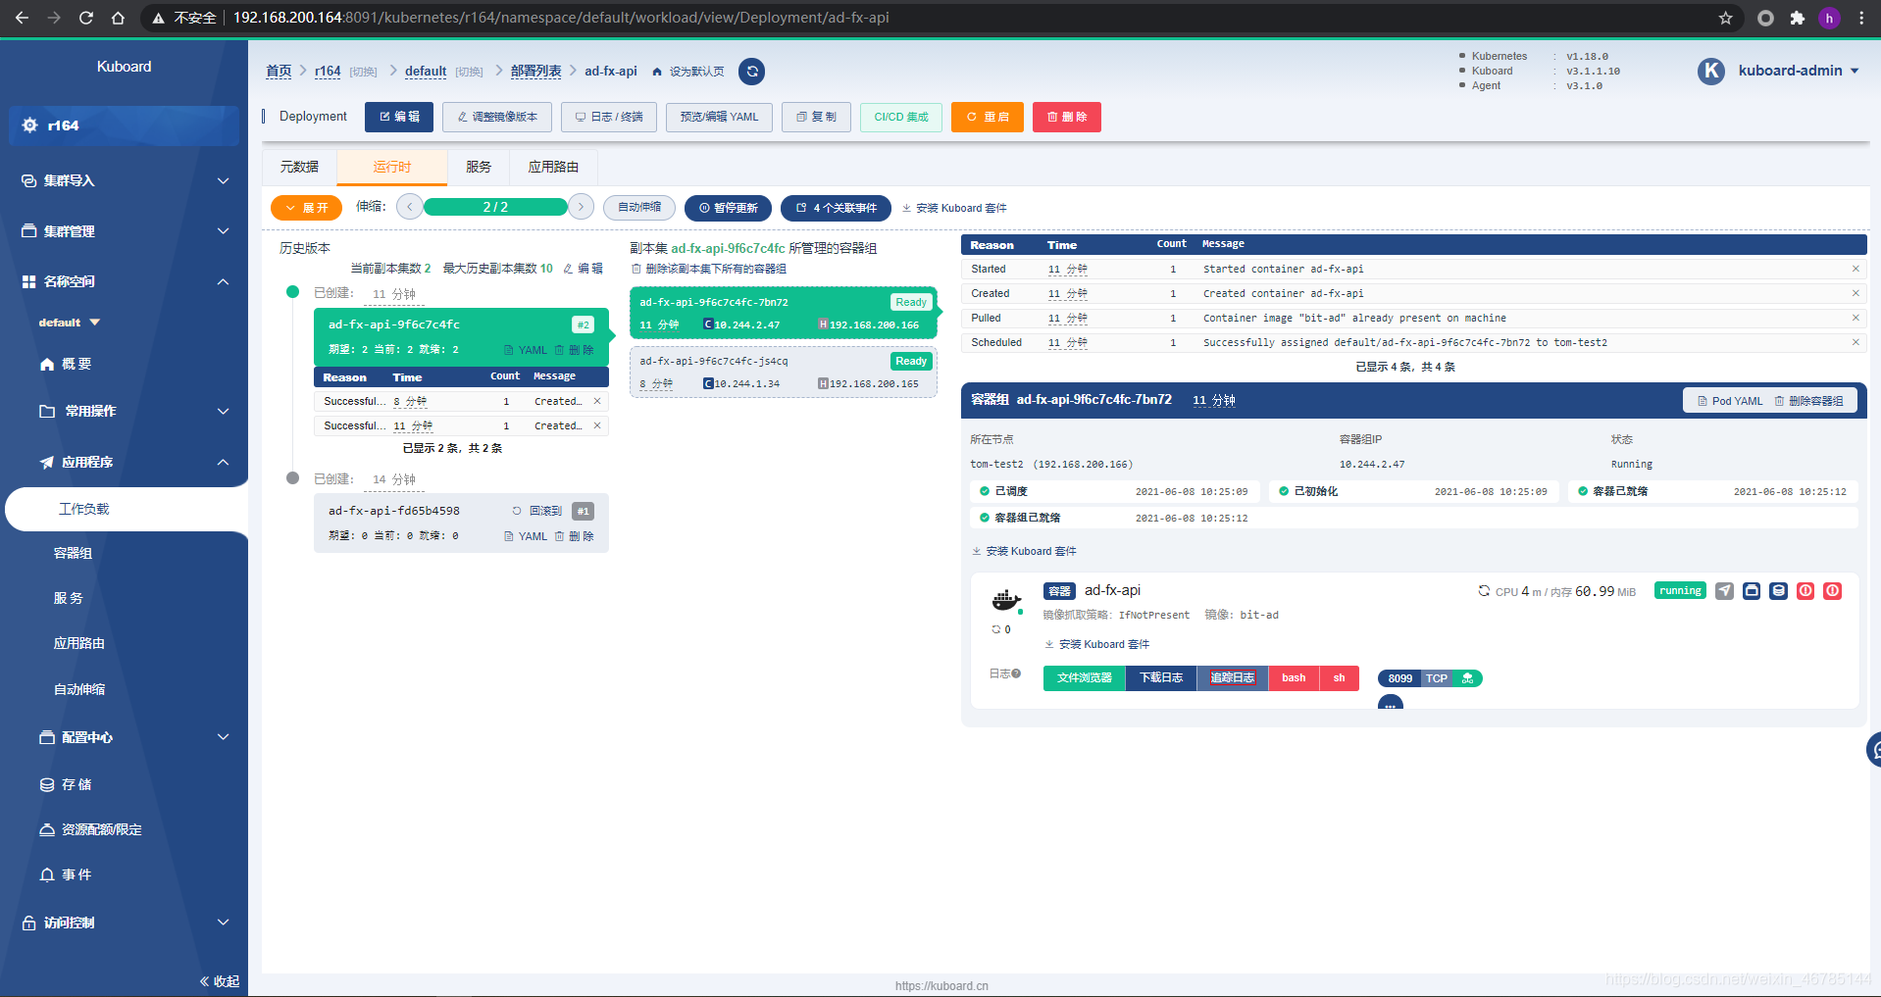Click the first red power icon in container row
The image size is (1881, 997).
point(1805,591)
